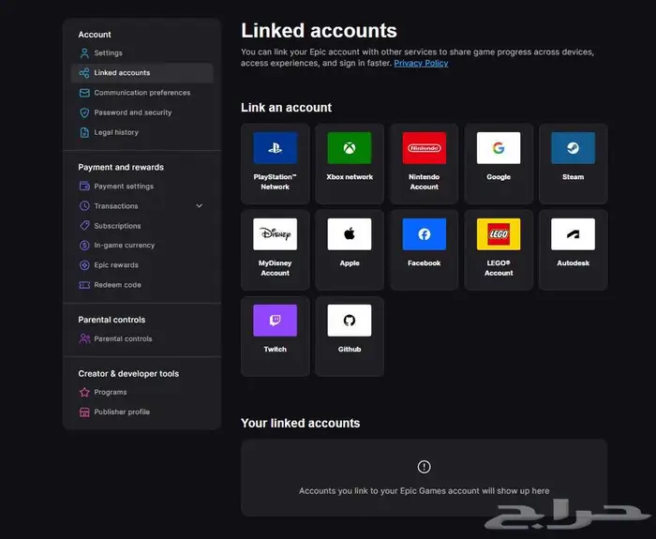Open Parental controls link in sidebar
This screenshot has width=656, height=539.
(142, 338)
